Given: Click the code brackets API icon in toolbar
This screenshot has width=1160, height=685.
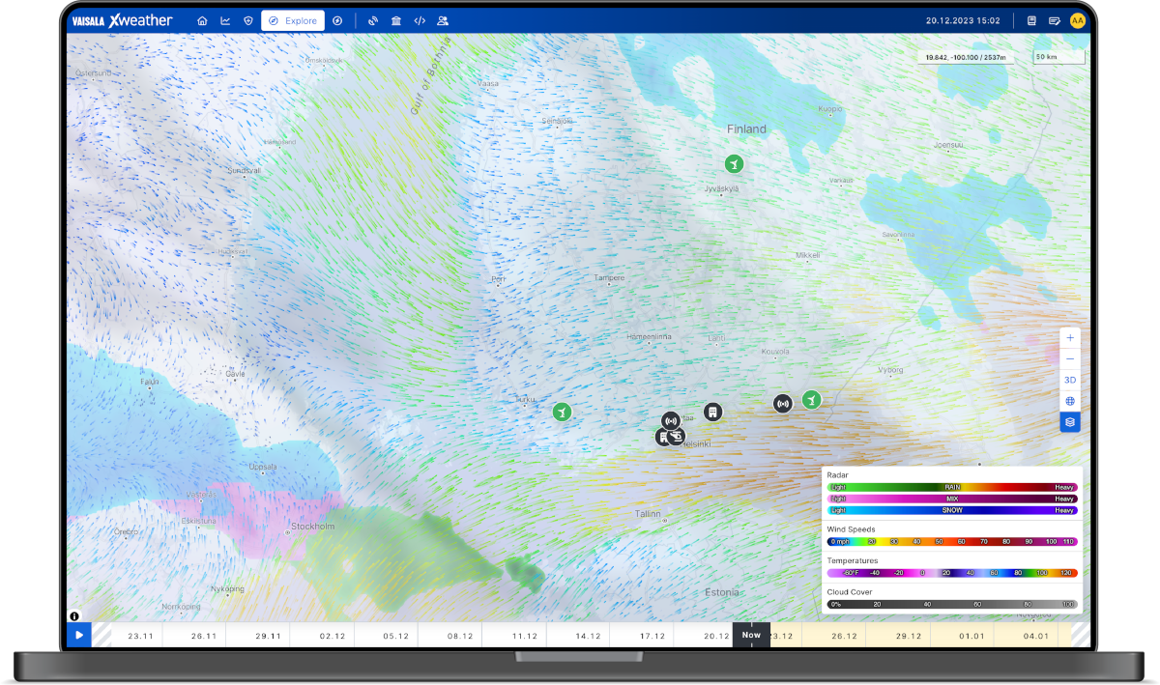Looking at the screenshot, I should tap(420, 20).
